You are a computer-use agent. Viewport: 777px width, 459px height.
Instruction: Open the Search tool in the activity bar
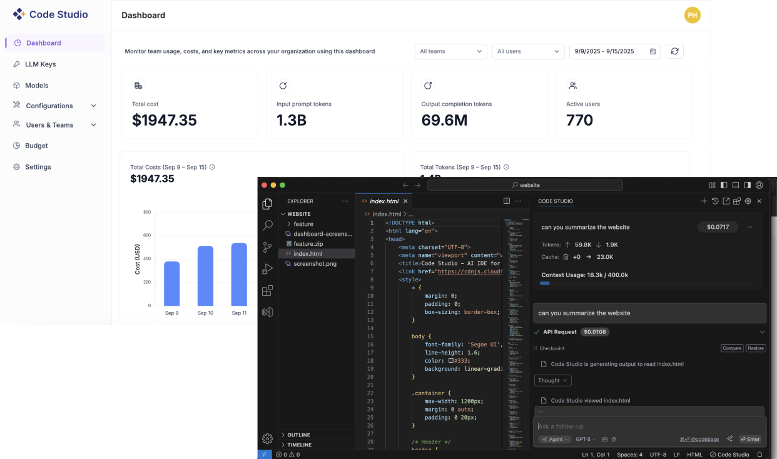(267, 225)
